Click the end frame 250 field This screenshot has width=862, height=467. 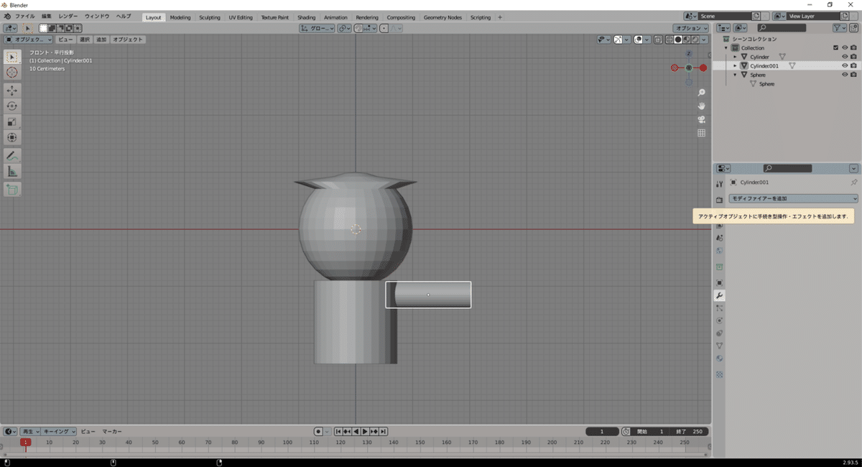point(690,431)
